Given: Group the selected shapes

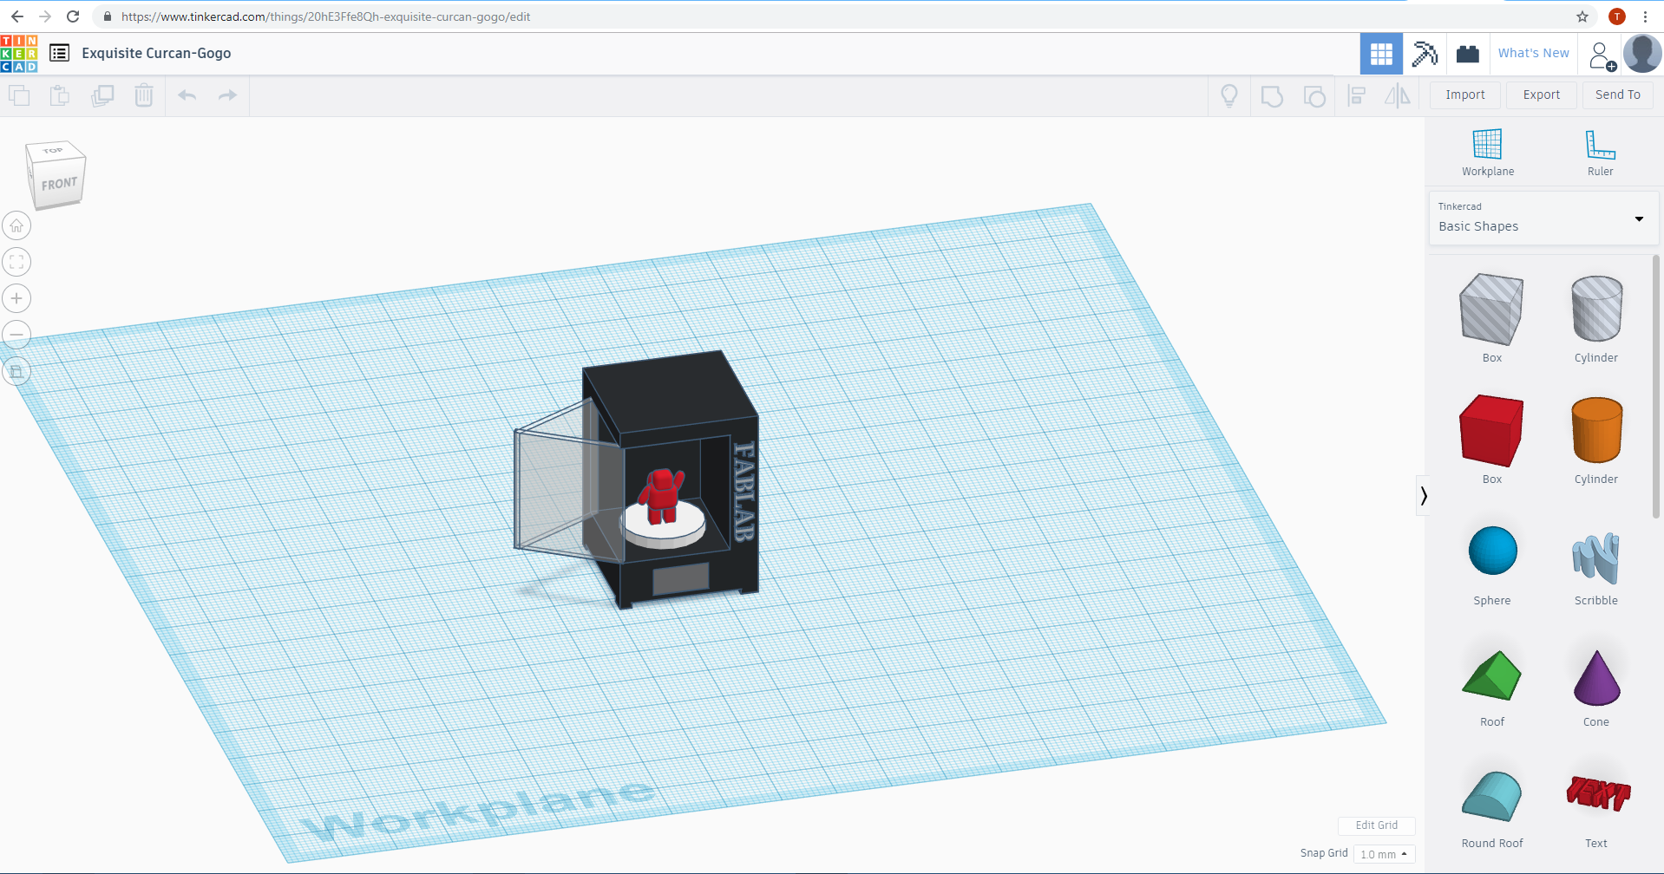Looking at the screenshot, I should point(1272,95).
